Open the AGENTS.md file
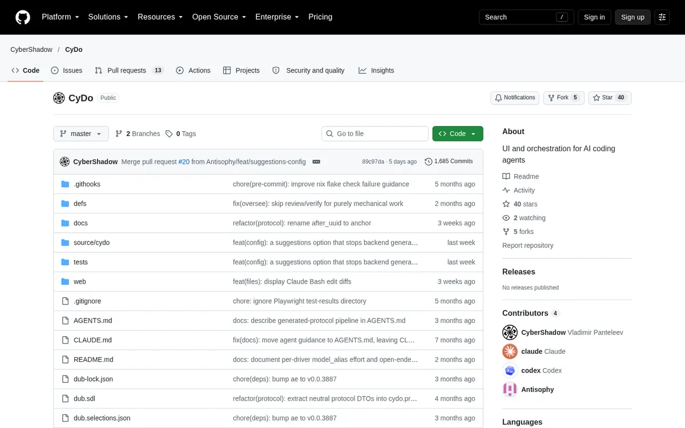The width and height of the screenshot is (685, 428). [93, 321]
